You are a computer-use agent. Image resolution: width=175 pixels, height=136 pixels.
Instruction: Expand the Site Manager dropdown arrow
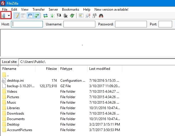pyautogui.click(x=9, y=16)
